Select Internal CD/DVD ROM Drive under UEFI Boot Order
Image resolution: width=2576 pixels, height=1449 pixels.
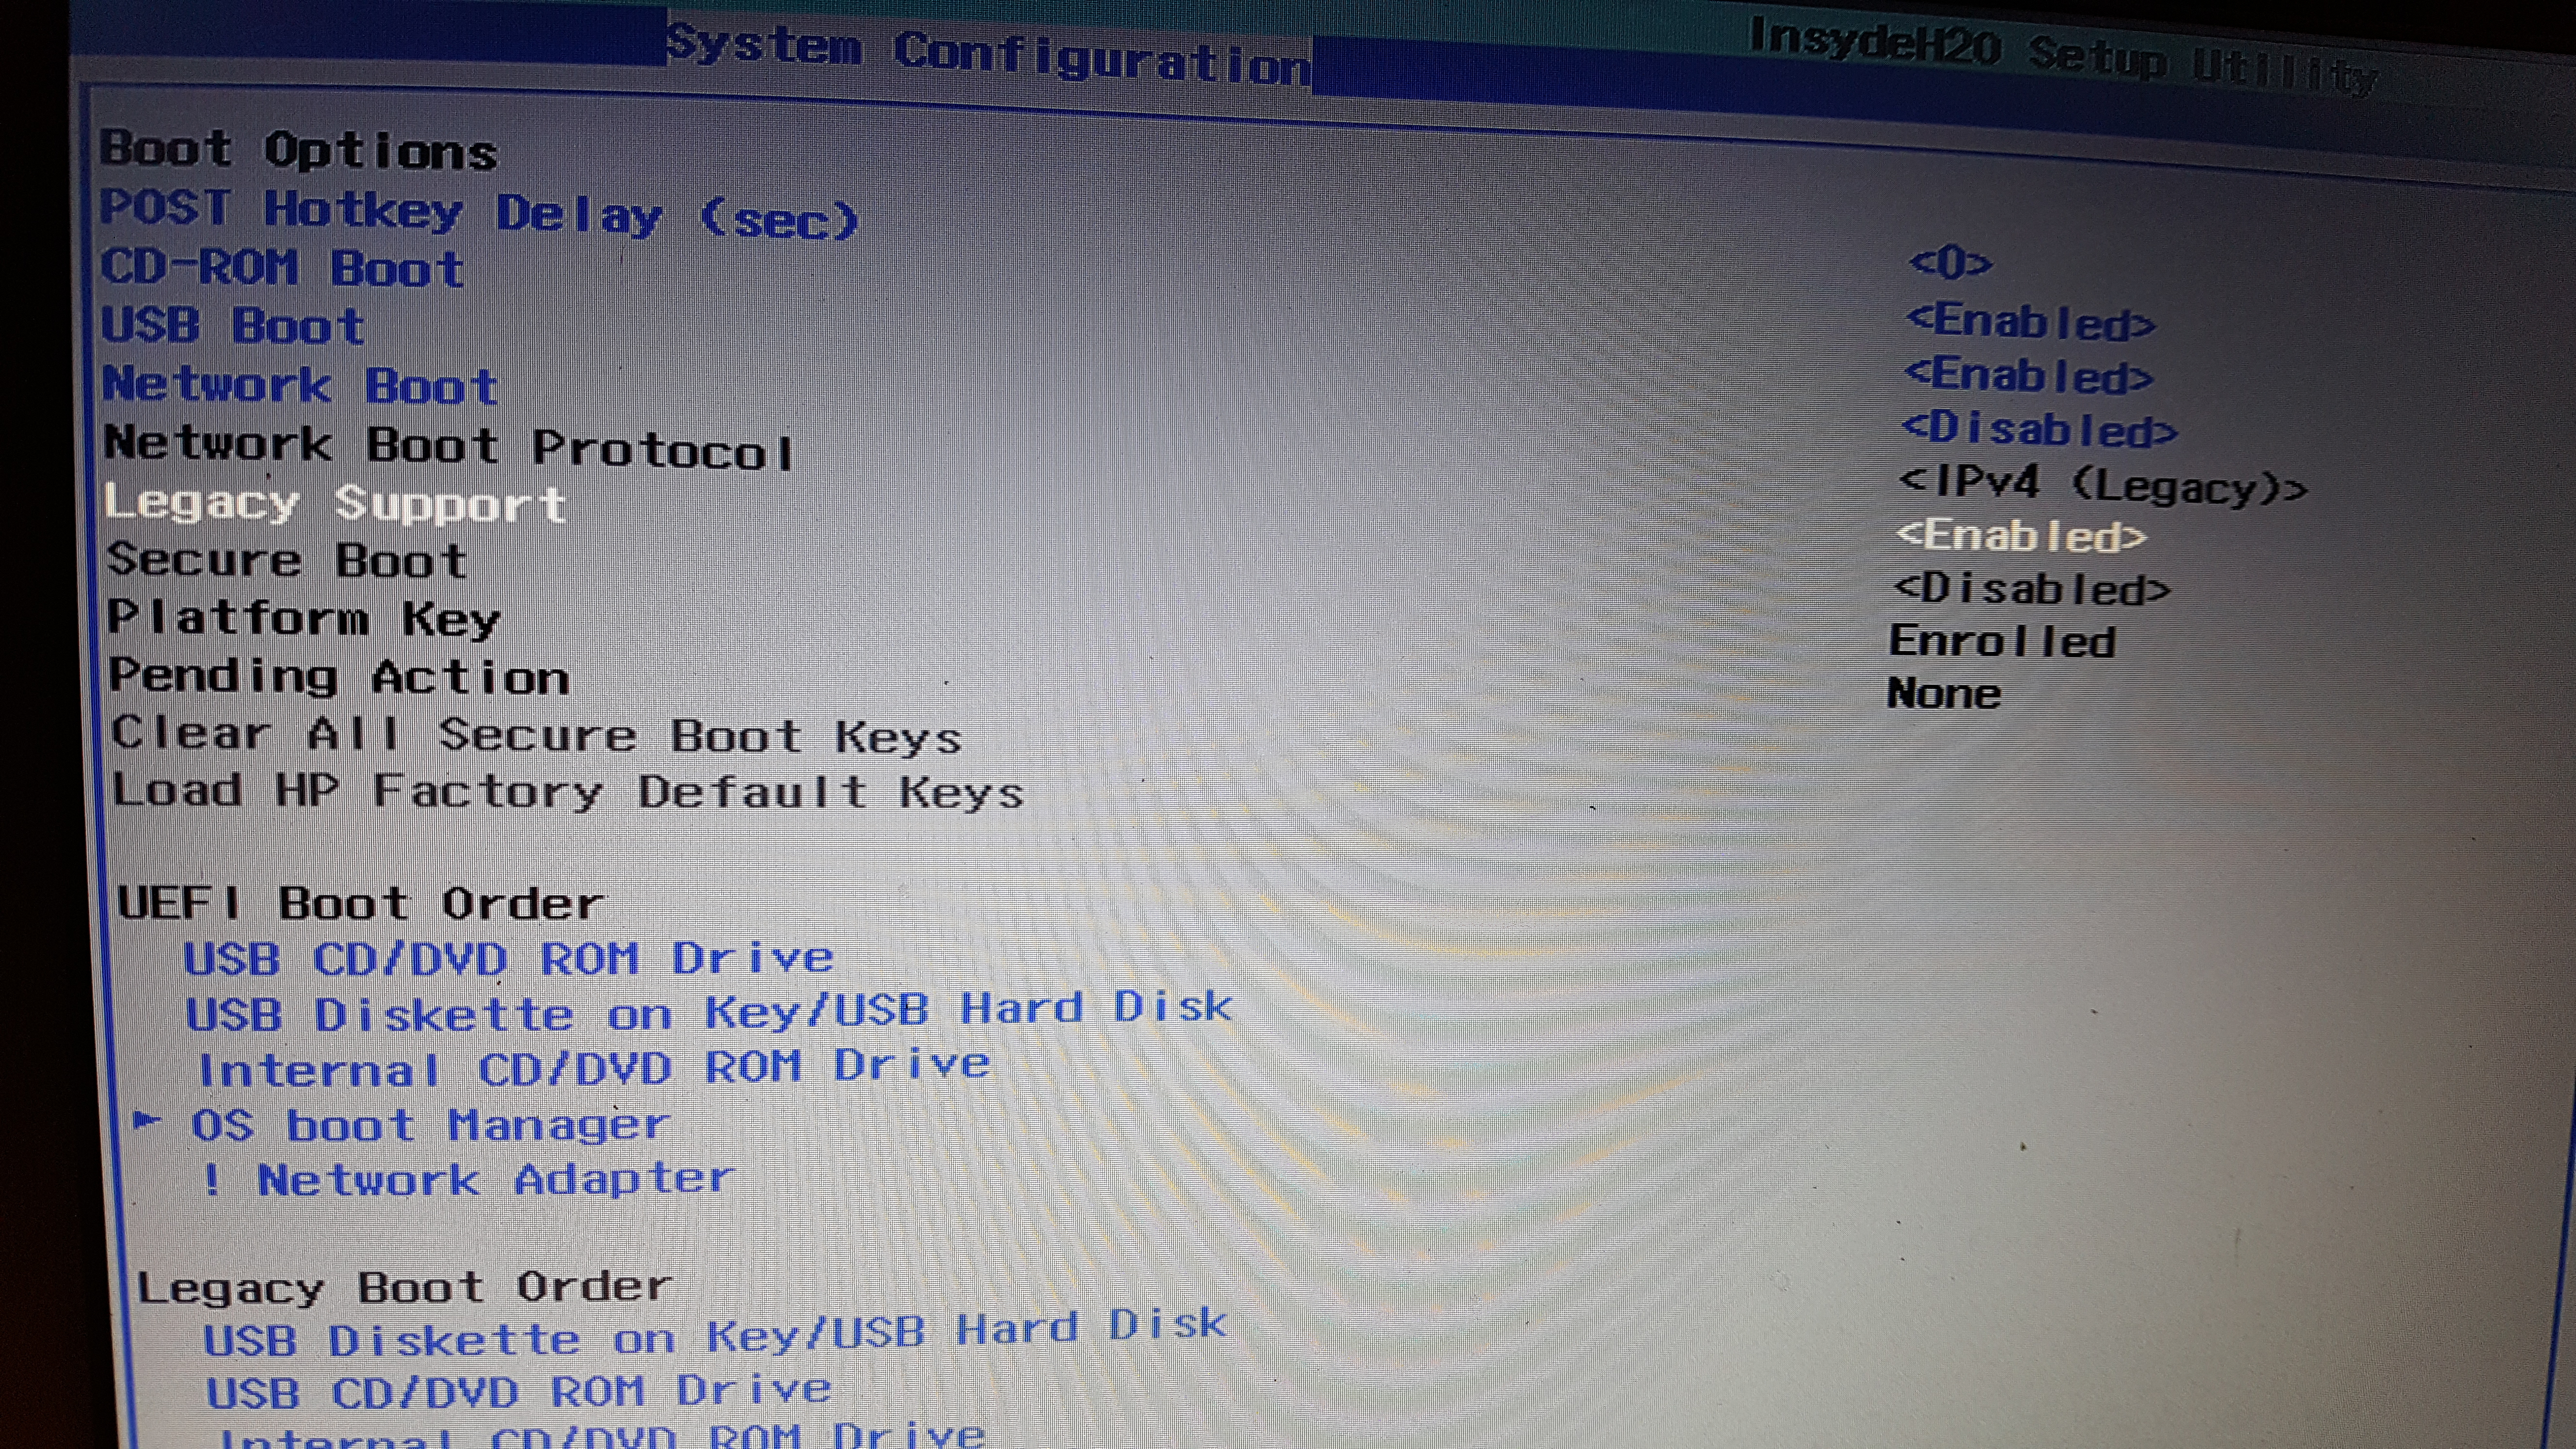pyautogui.click(x=594, y=1068)
